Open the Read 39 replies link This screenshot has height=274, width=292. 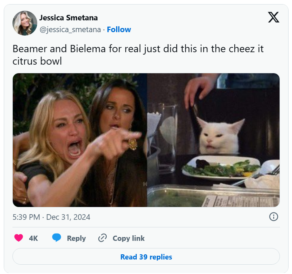pos(146,257)
